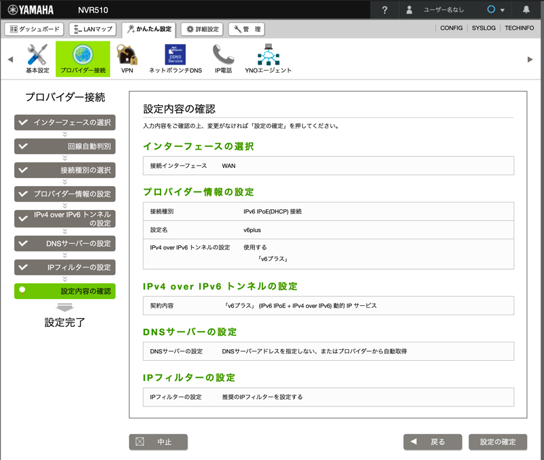The height and width of the screenshot is (460, 544).
Task: Open the status dropdown arrow in header
Action: tap(503, 10)
